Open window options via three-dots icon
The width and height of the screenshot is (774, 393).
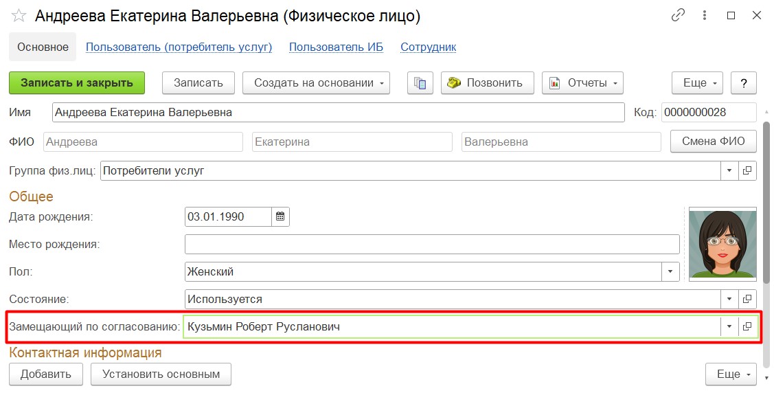coord(705,15)
